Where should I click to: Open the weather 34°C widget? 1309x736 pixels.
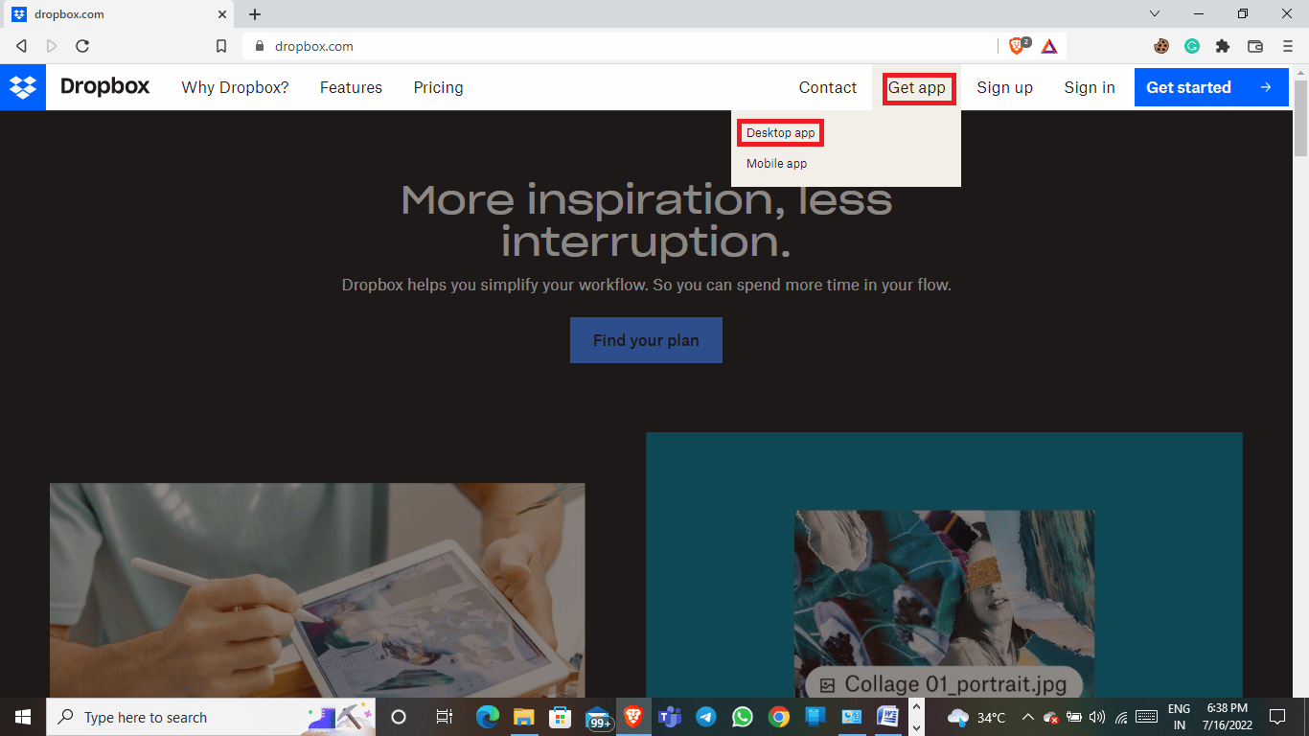(x=976, y=717)
